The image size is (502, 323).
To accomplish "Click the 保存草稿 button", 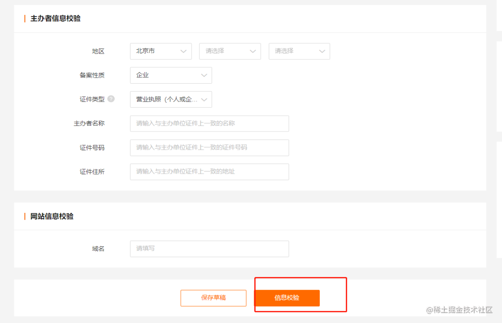I will pos(213,298).
